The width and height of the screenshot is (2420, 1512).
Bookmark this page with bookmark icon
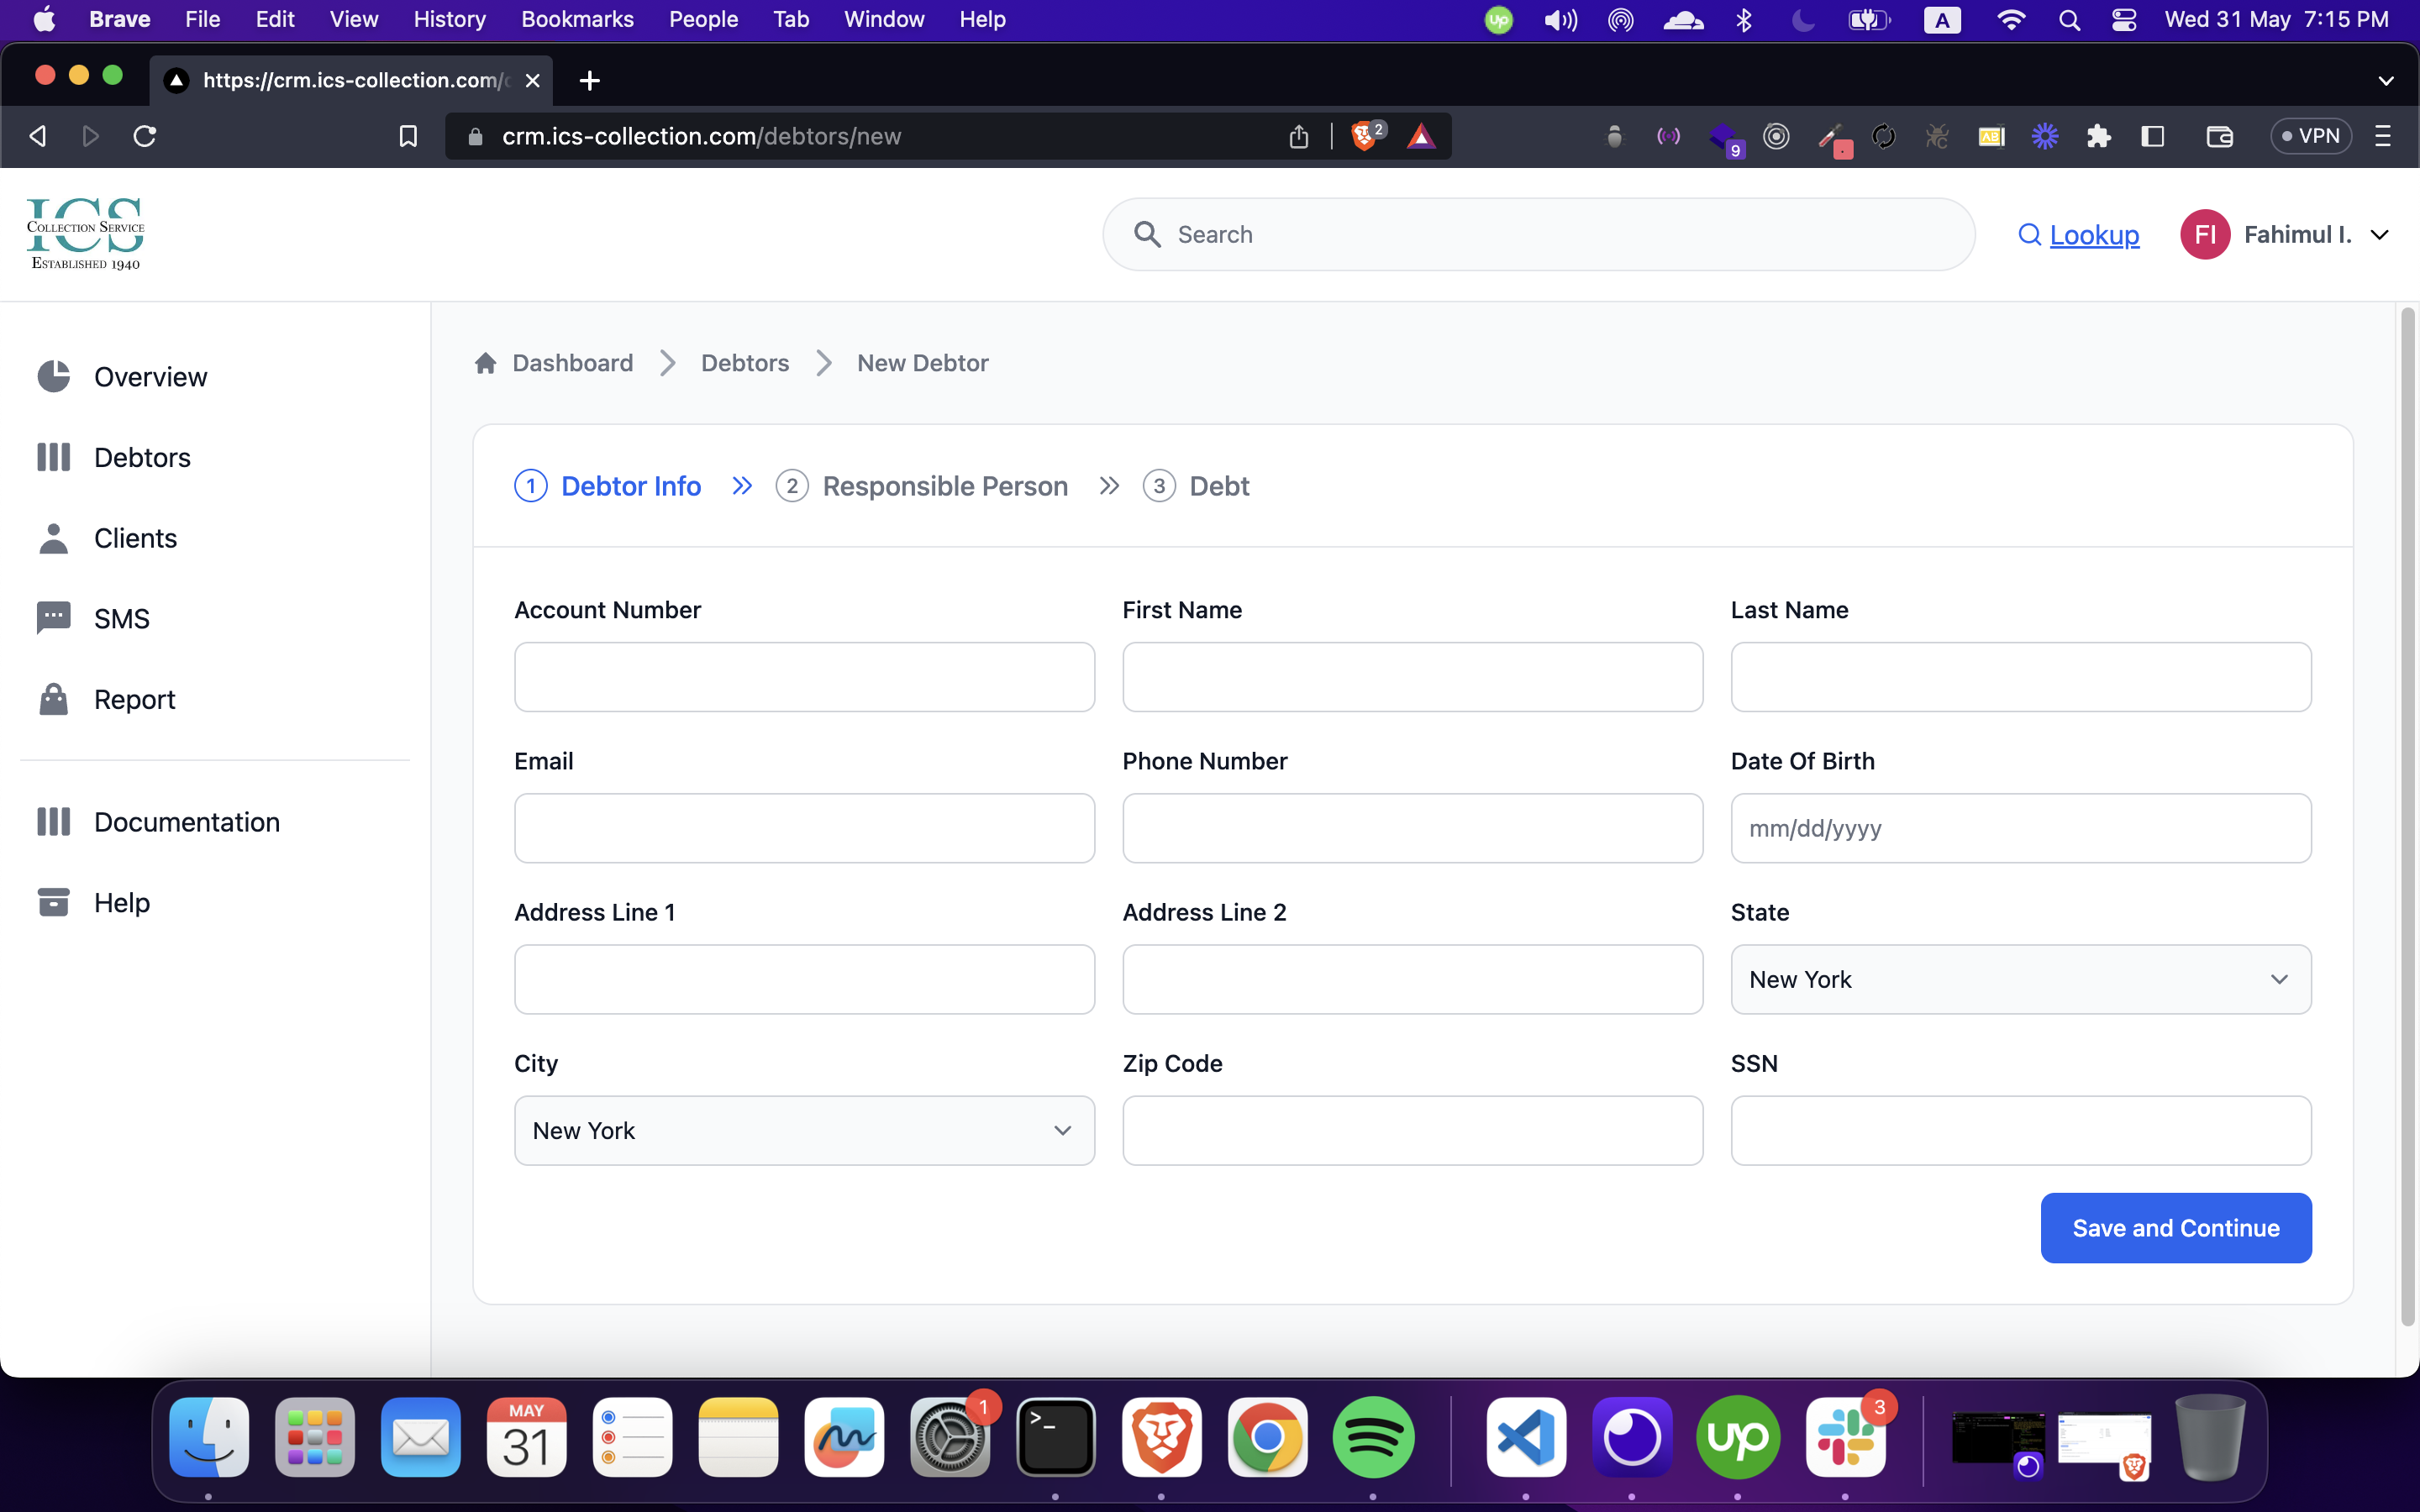pos(408,136)
